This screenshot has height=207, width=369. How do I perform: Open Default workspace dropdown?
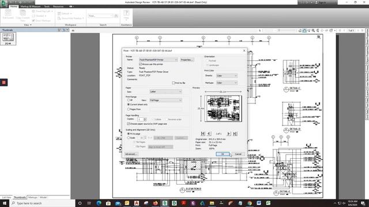(x=65, y=14)
